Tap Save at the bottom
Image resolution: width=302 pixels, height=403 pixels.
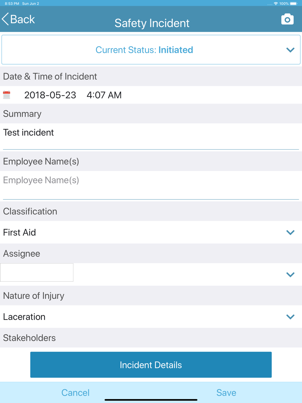[x=226, y=392]
